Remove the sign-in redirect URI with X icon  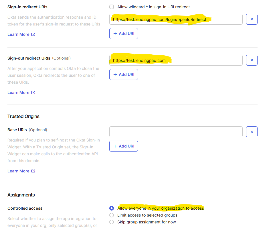click(252, 19)
